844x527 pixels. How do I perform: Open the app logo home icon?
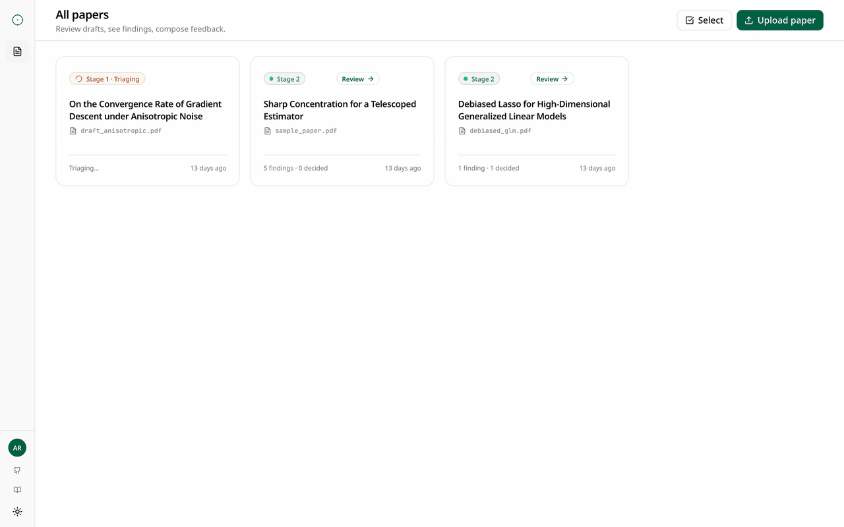17,20
